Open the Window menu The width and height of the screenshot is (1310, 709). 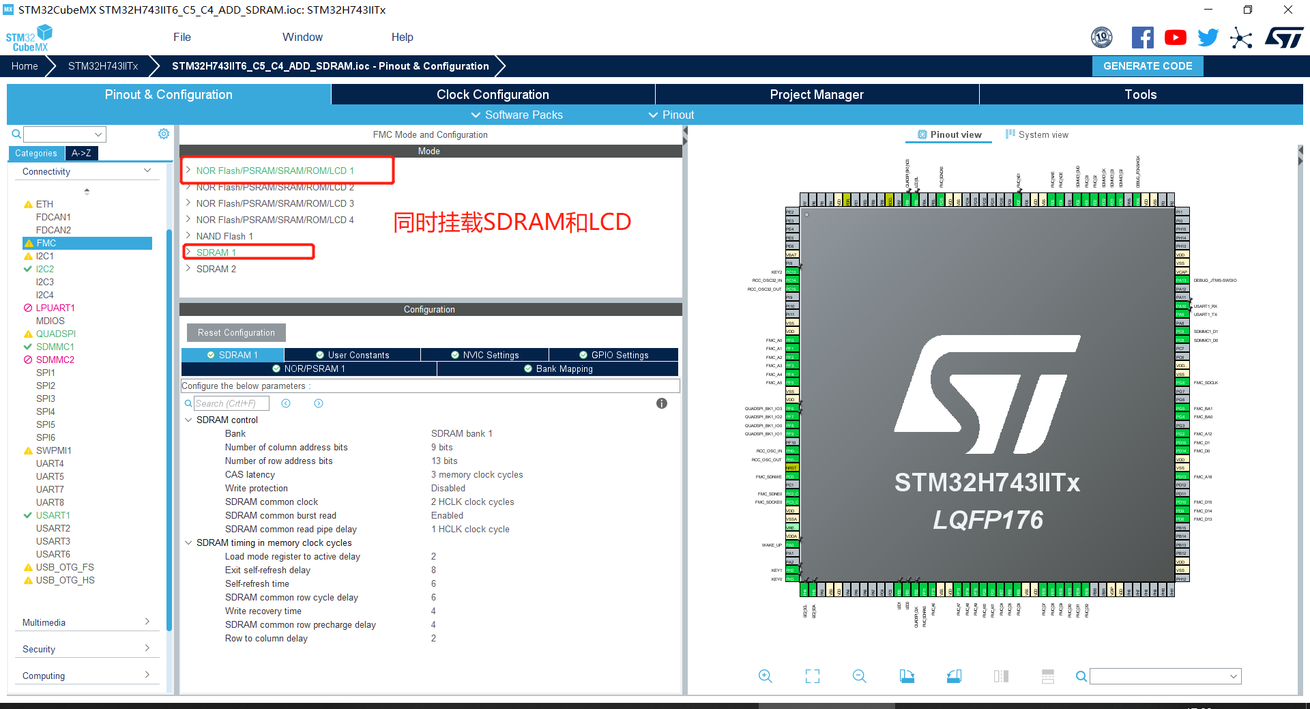(x=302, y=37)
